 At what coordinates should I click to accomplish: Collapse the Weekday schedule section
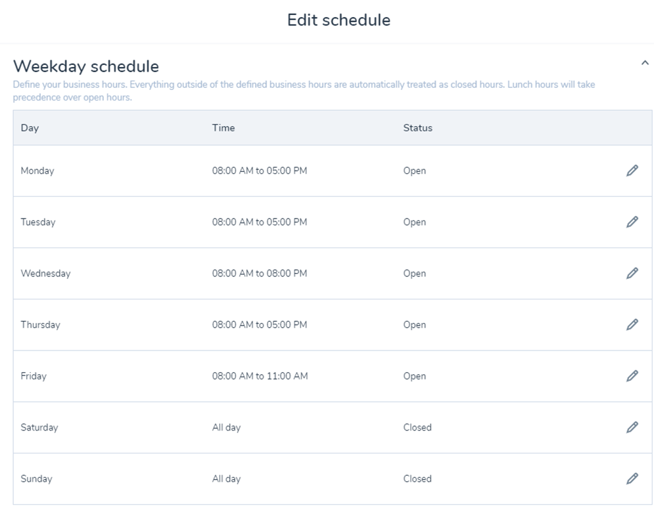tap(645, 63)
